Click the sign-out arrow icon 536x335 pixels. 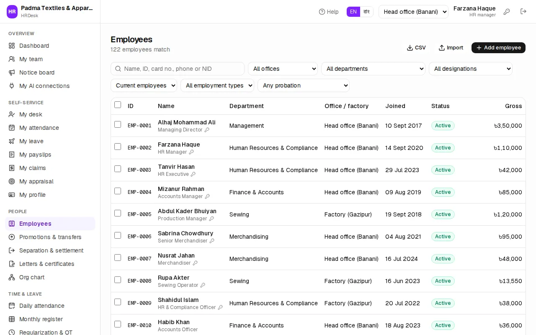[x=523, y=12]
